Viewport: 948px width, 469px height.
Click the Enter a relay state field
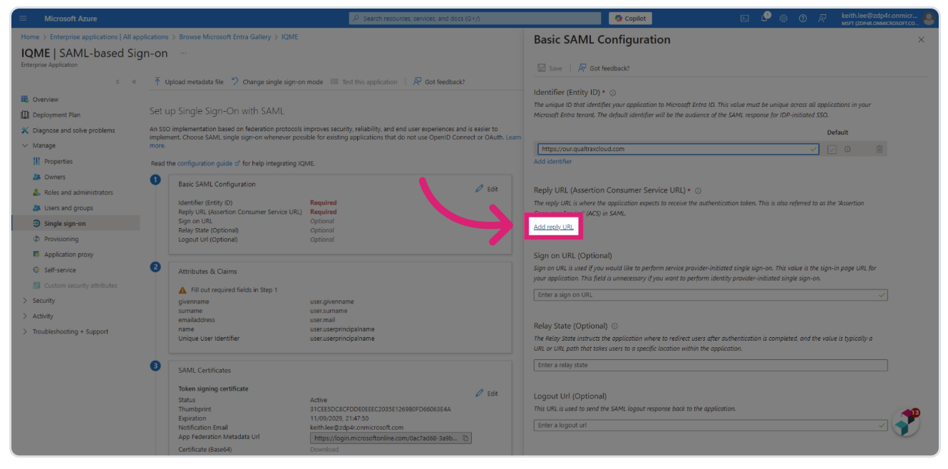tap(711, 365)
